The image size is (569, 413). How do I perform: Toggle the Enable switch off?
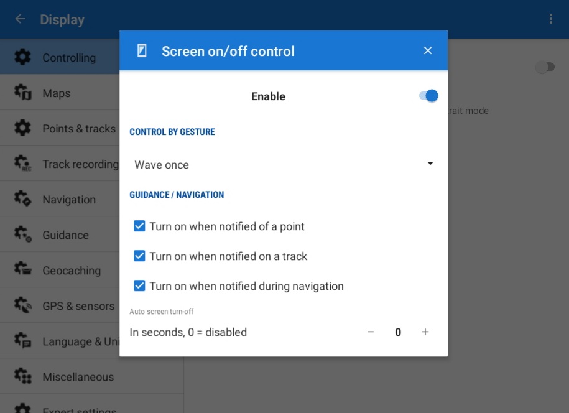pyautogui.click(x=428, y=96)
